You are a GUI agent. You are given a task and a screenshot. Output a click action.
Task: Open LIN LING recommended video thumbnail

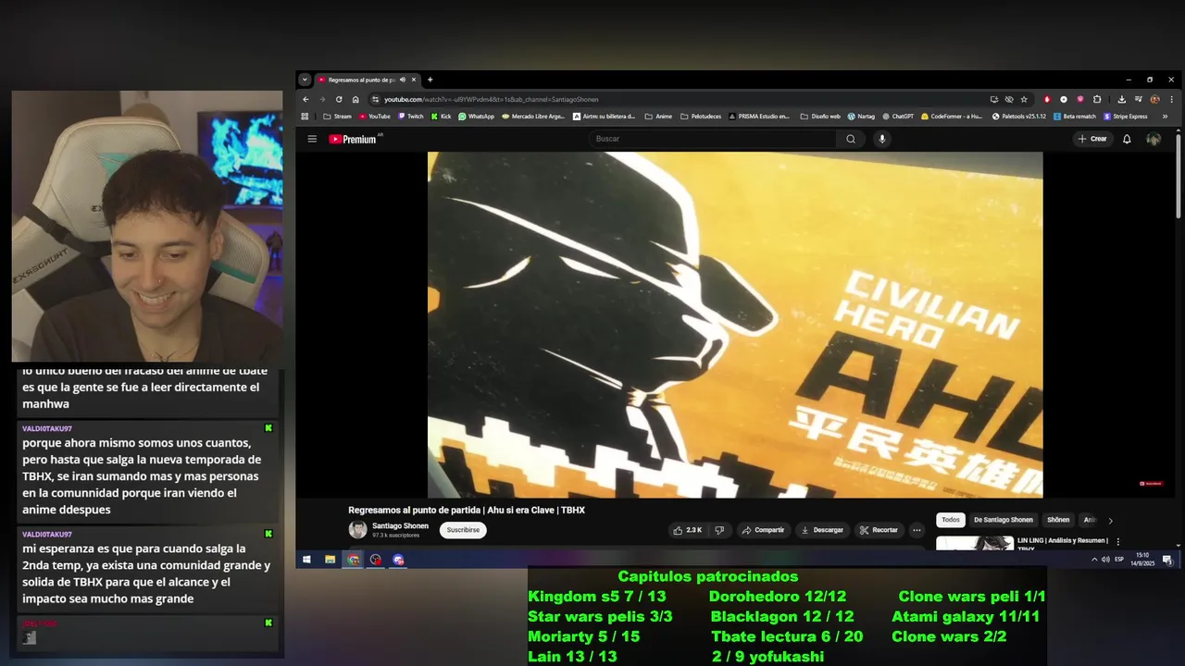pos(975,543)
